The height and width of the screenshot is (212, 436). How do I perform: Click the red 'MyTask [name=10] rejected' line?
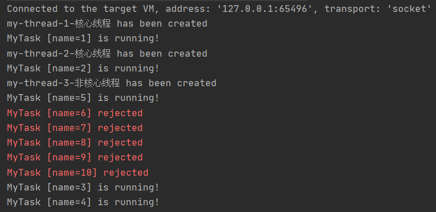[78, 172]
